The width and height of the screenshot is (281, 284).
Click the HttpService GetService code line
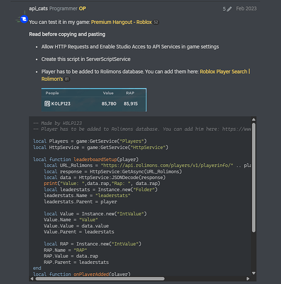100,147
